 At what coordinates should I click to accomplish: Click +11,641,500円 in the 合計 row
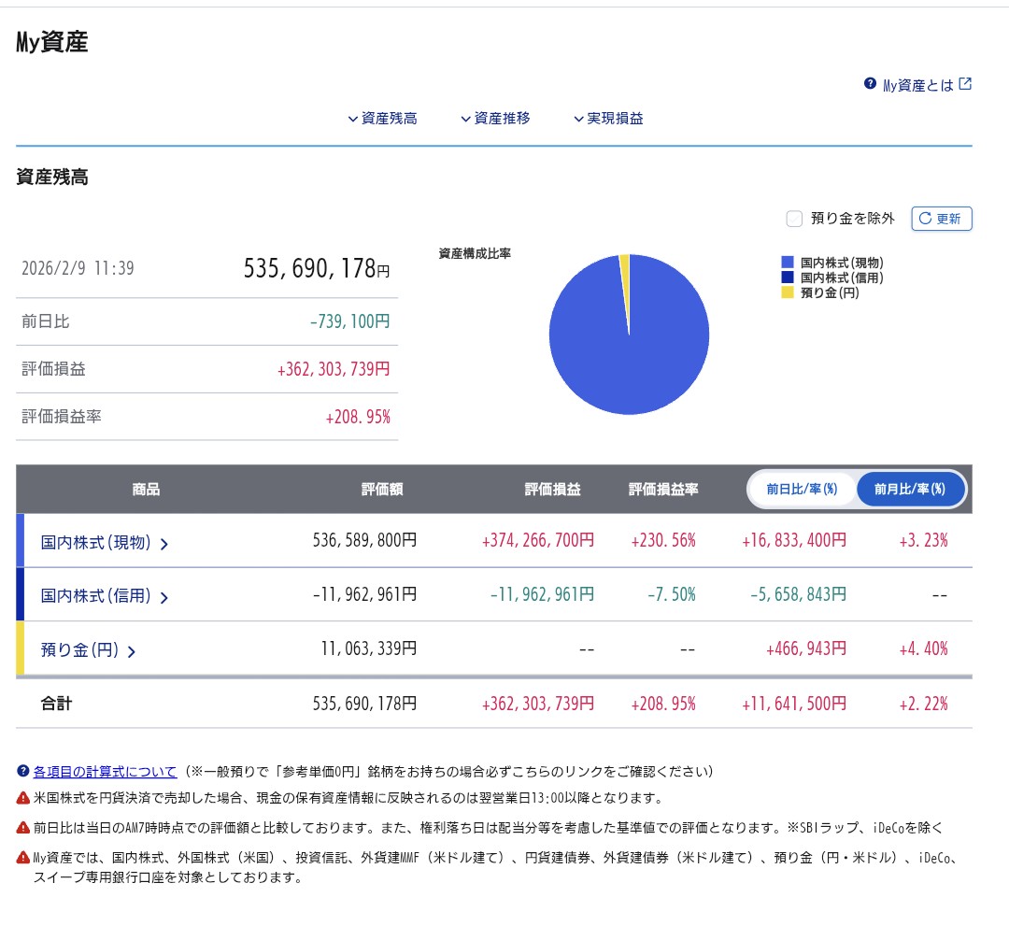click(x=794, y=704)
